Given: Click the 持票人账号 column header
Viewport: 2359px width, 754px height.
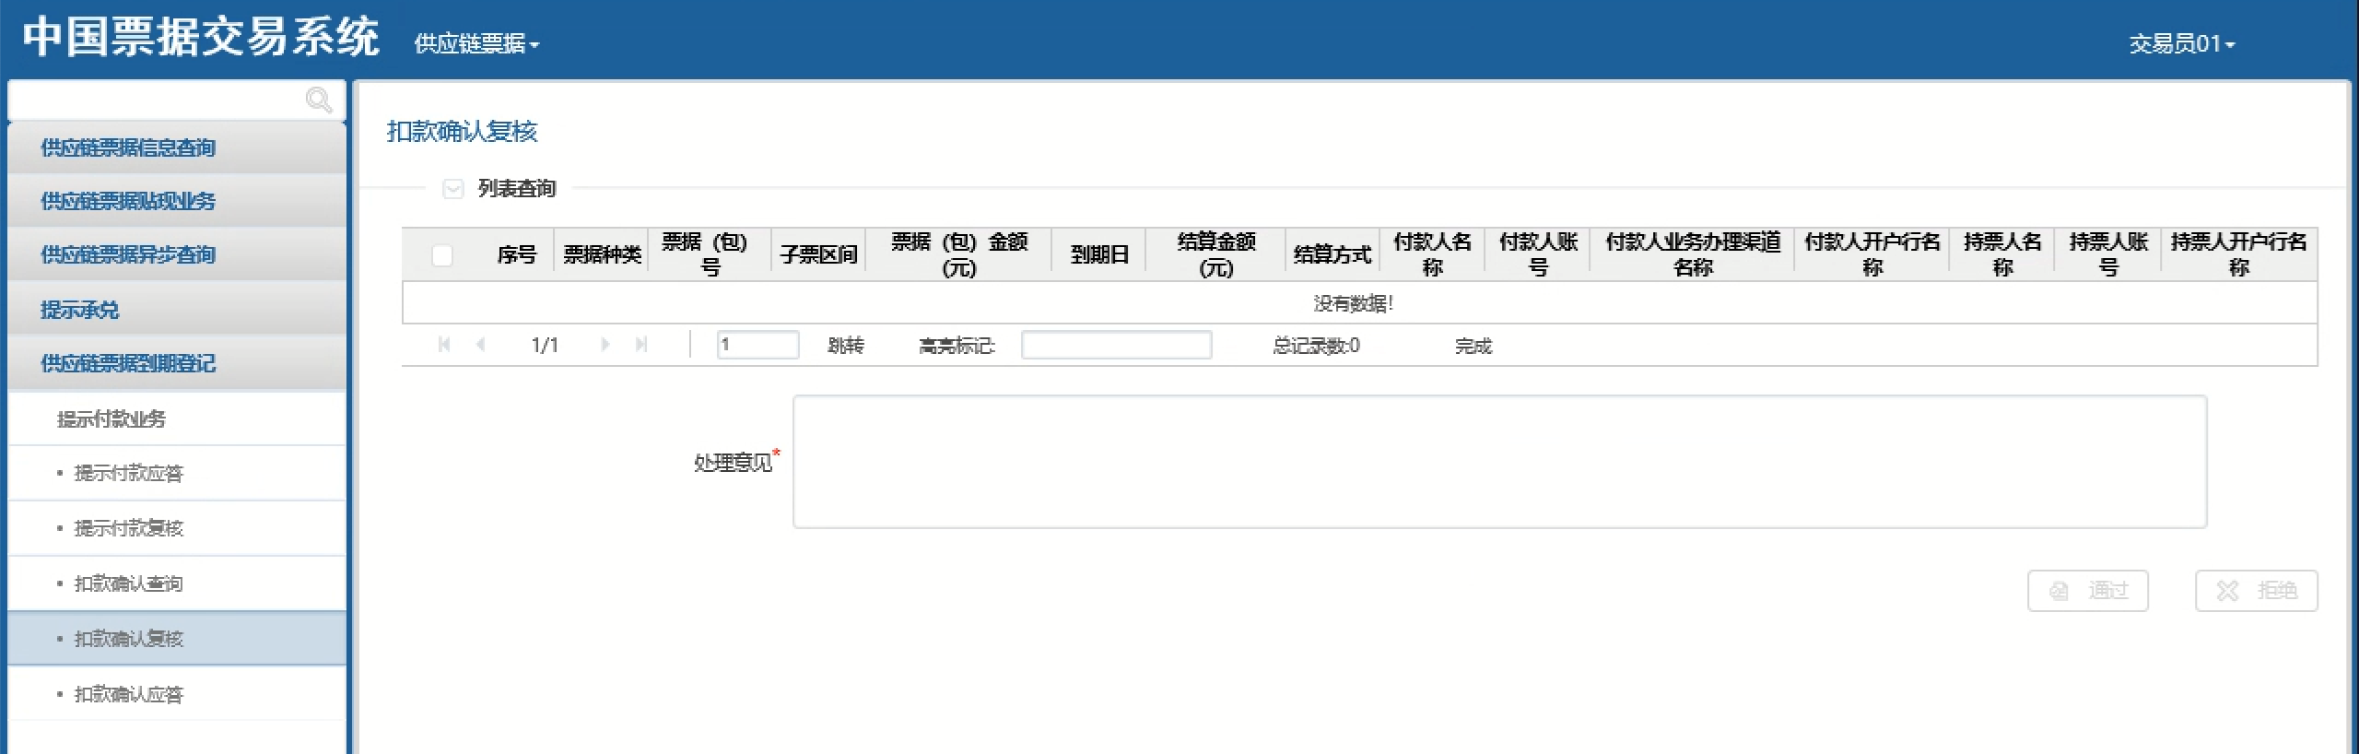Looking at the screenshot, I should 2108,254.
